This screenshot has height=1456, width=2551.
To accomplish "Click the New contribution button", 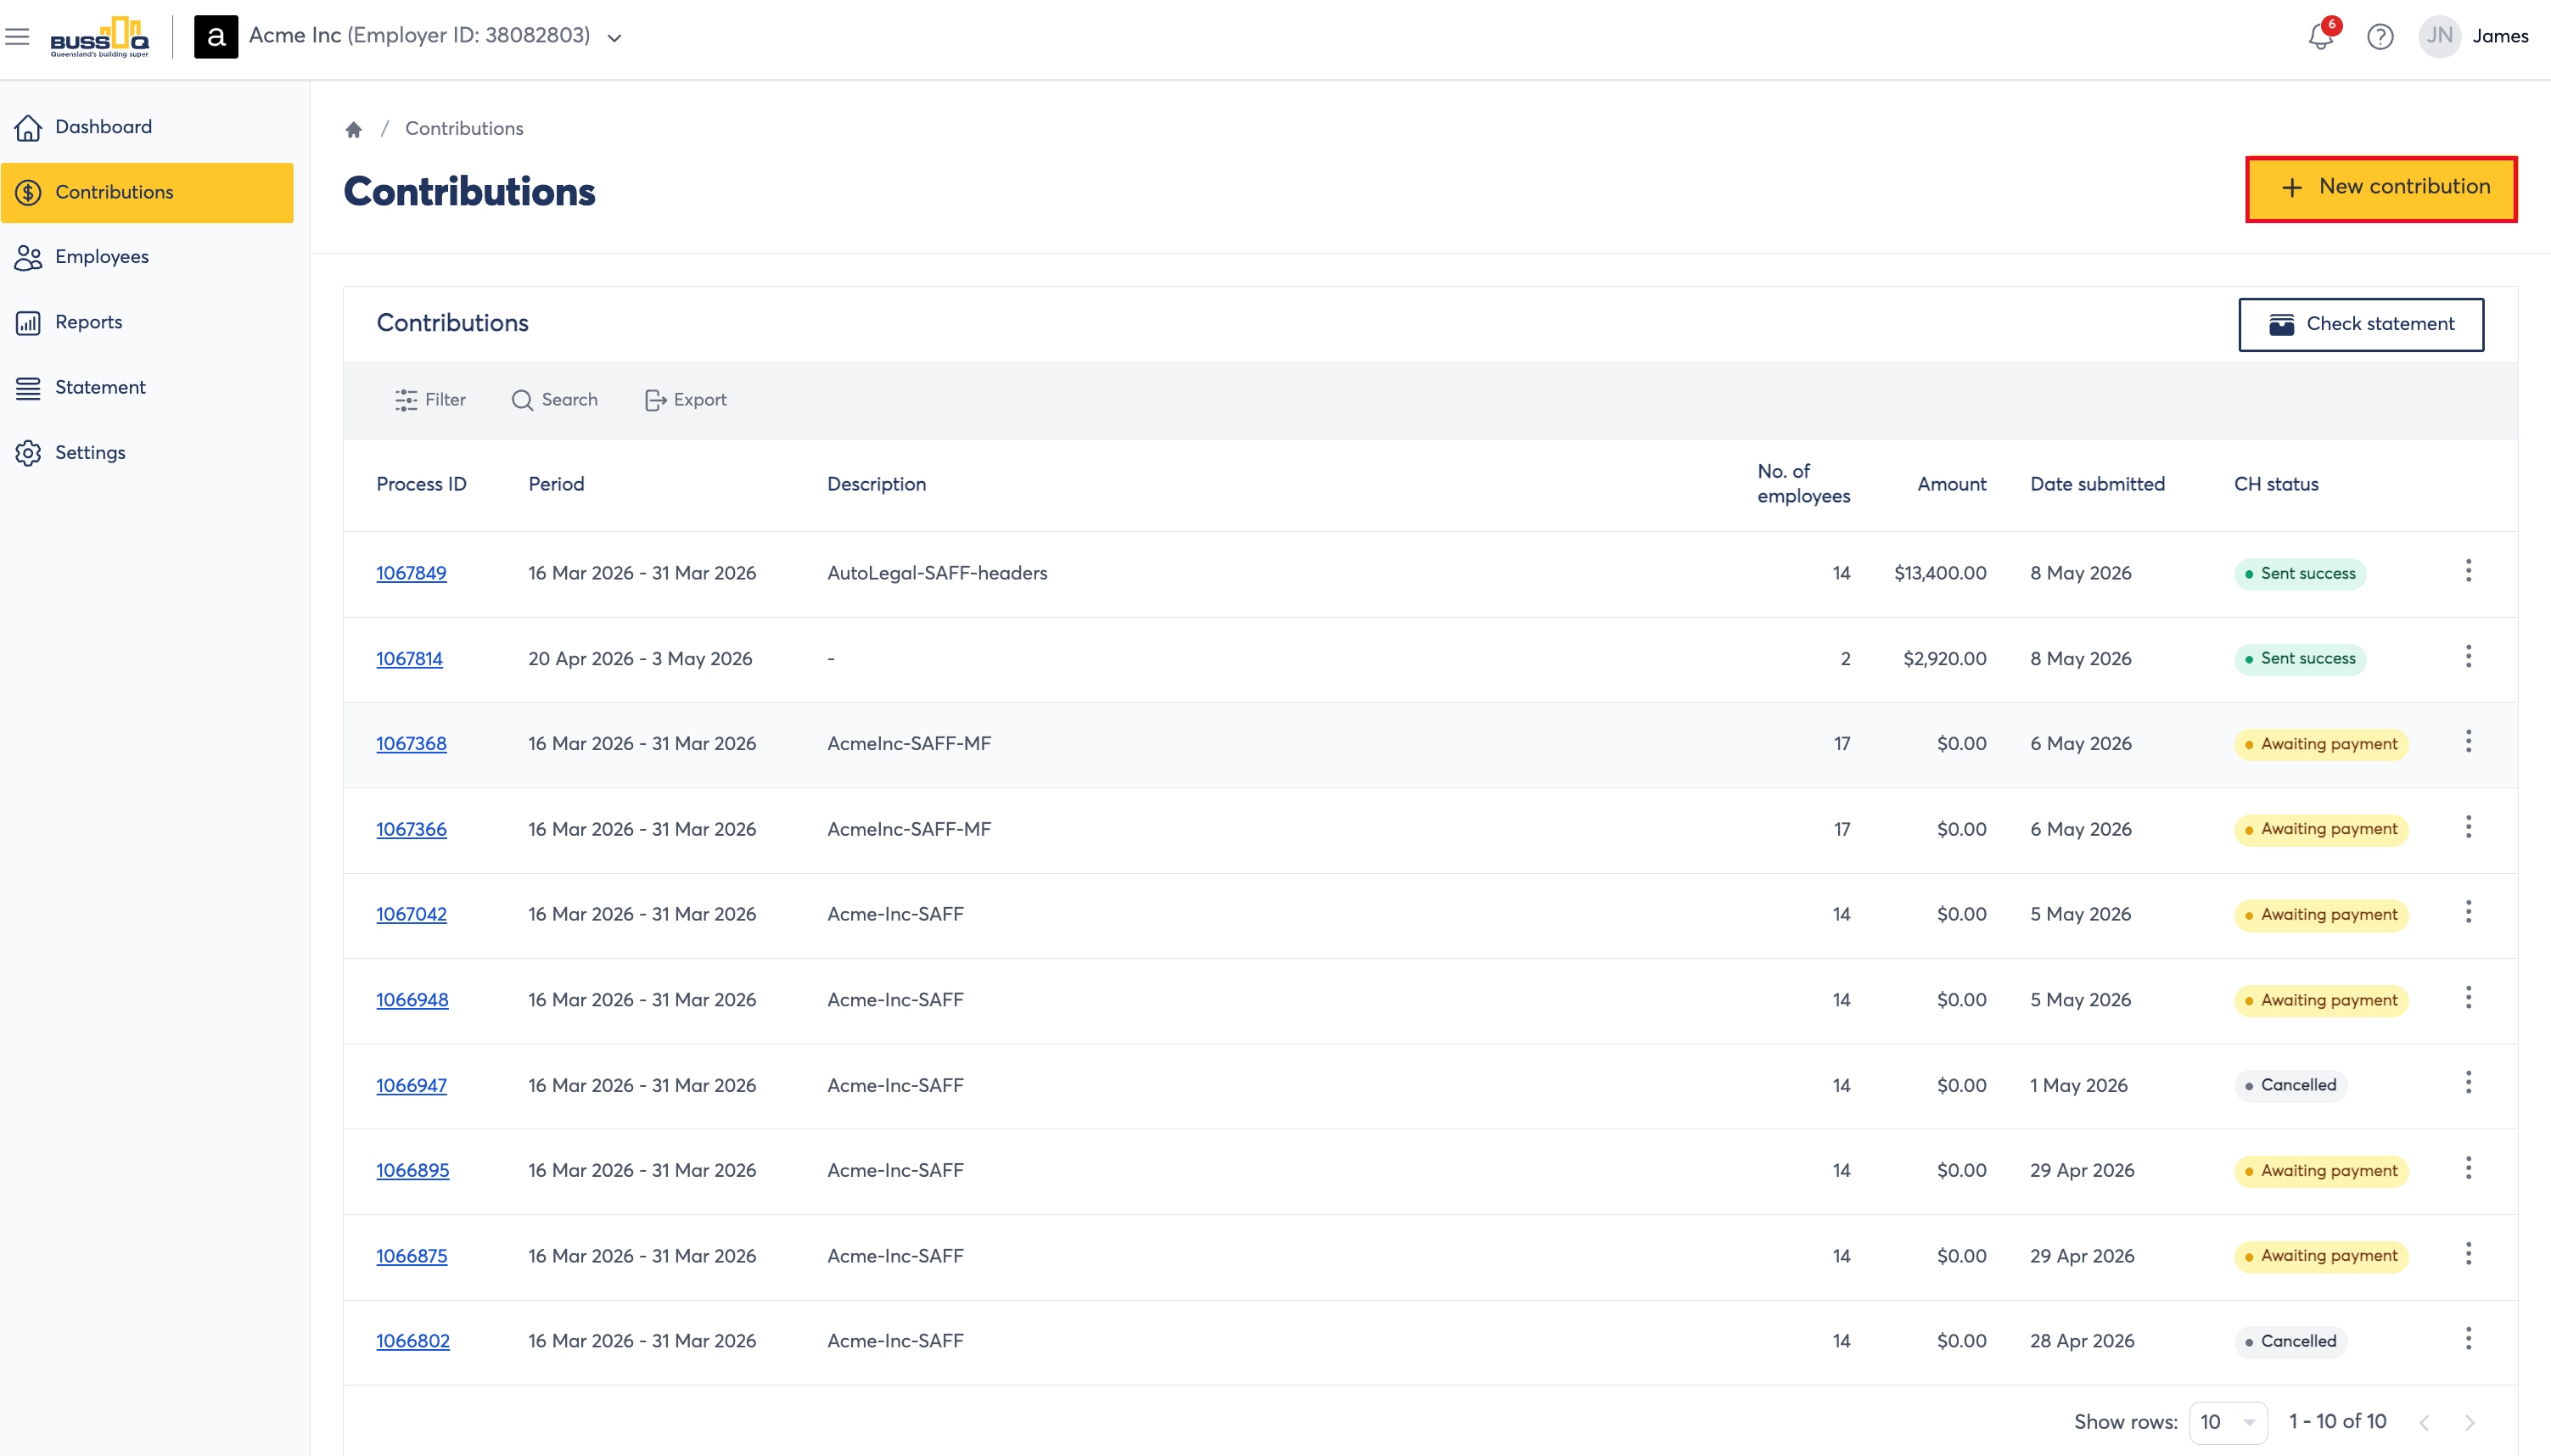I will pyautogui.click(x=2381, y=188).
